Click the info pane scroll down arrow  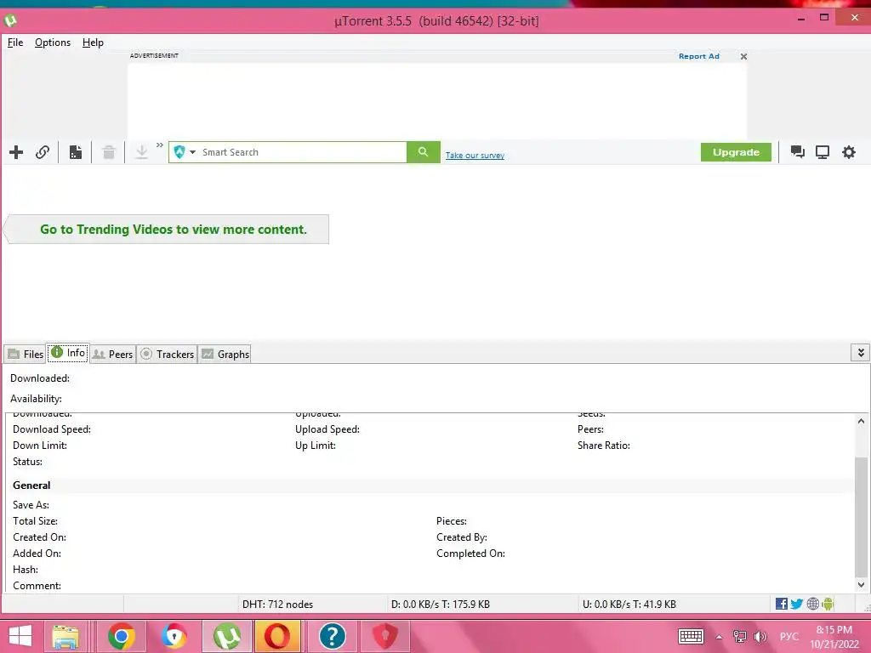(861, 585)
